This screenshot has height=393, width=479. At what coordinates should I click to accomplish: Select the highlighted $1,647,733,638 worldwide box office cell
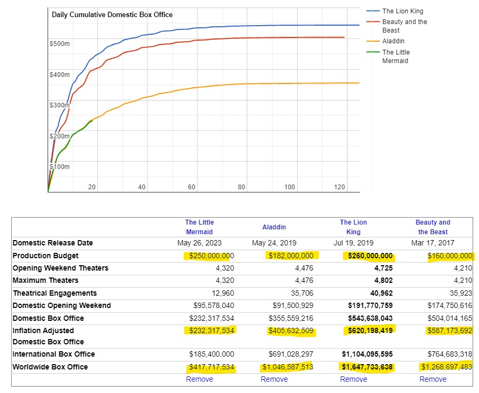[x=368, y=367]
